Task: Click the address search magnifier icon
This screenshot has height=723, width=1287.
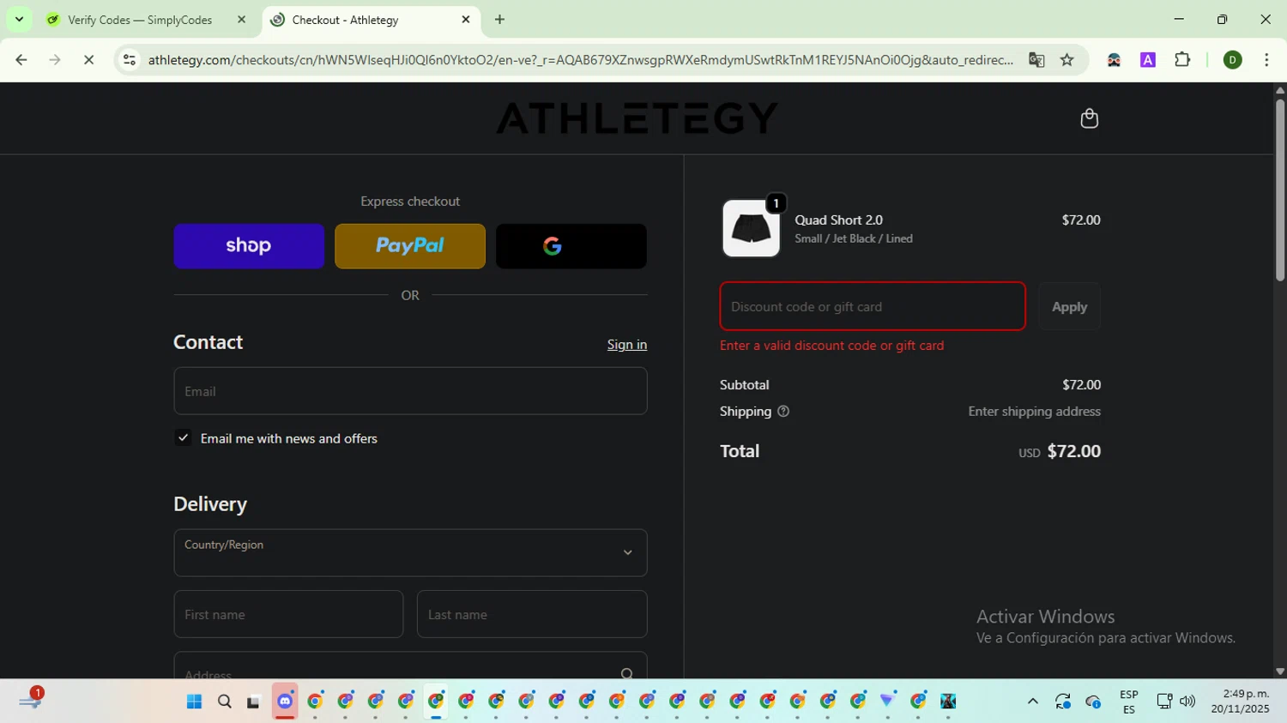Action: click(x=627, y=674)
